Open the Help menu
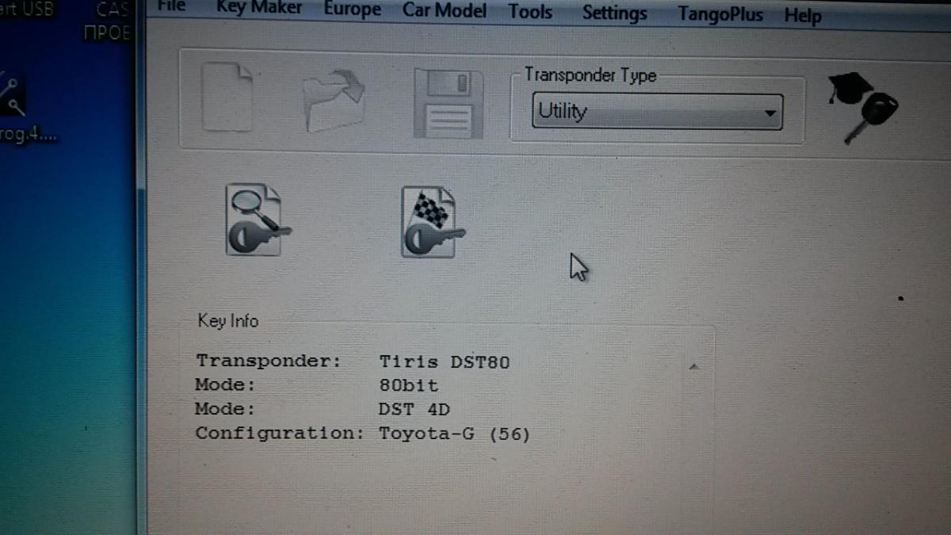Screen dimensions: 951x535 (x=803, y=16)
